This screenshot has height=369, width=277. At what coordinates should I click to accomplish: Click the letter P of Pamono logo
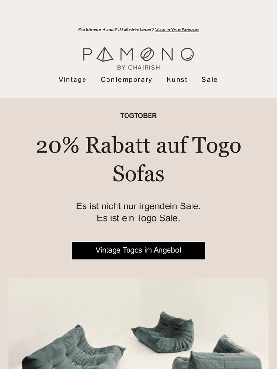[87, 54]
